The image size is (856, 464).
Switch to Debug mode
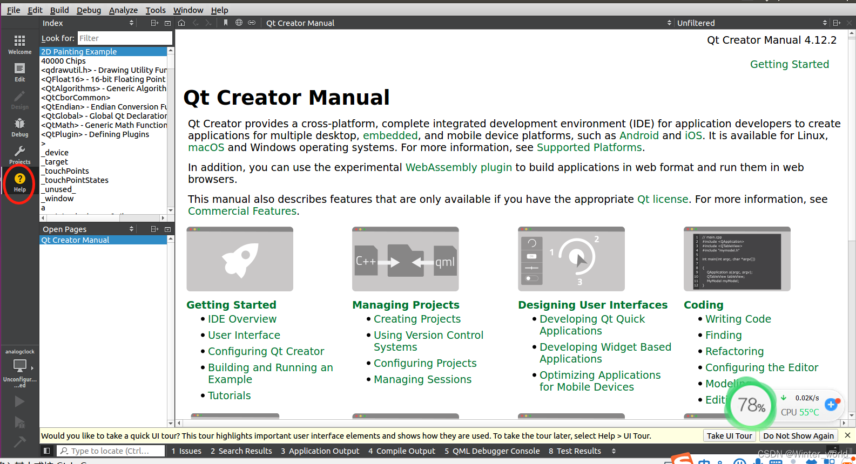click(19, 127)
